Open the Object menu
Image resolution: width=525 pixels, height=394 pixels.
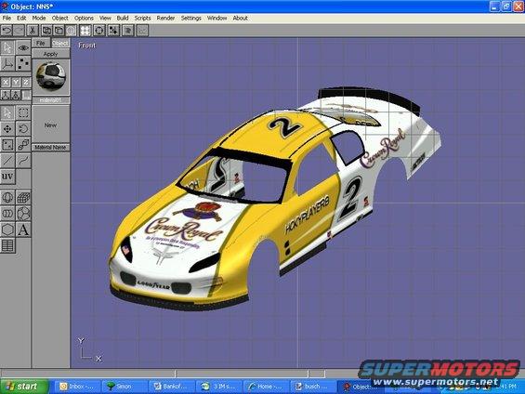click(59, 18)
